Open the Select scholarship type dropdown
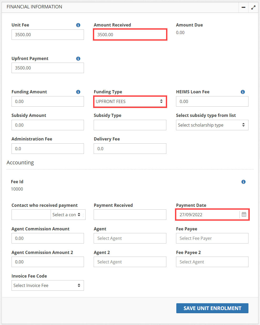The height and width of the screenshot is (325, 260). [x=212, y=125]
